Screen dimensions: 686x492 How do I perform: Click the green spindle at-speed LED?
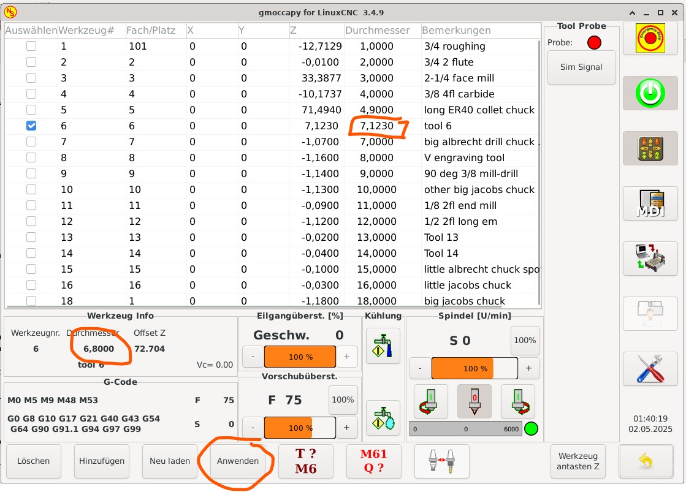click(531, 429)
